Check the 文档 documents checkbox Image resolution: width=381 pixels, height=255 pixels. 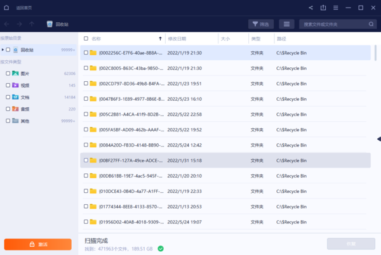[8, 97]
